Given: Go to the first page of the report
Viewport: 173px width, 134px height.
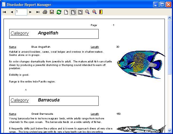Looking at the screenshot, I should point(4,12).
